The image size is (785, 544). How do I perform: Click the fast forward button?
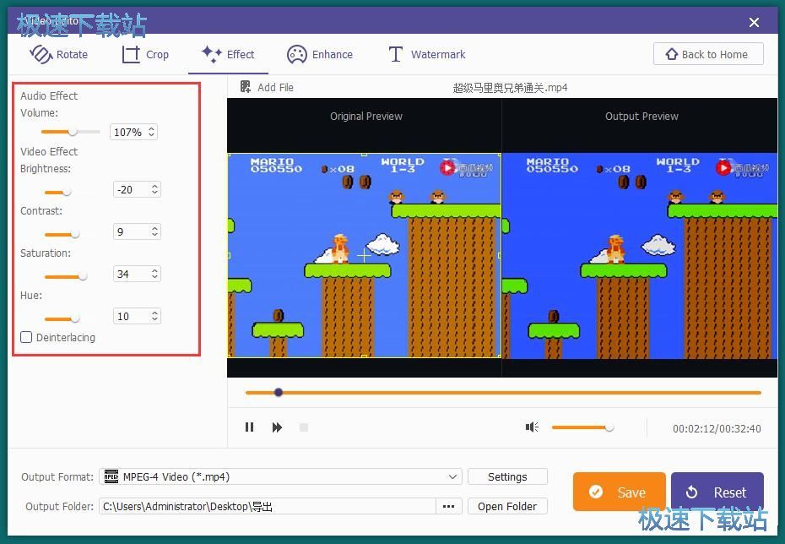[x=277, y=427]
